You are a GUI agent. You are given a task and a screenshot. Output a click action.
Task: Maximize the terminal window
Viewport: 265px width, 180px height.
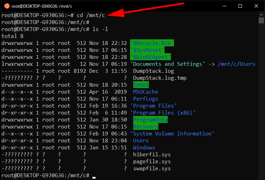[x=240, y=6]
